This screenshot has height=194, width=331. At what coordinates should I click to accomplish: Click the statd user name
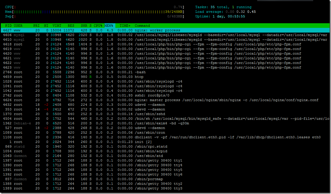19,147
